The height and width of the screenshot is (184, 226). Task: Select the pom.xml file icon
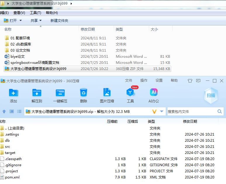(x=2, y=177)
